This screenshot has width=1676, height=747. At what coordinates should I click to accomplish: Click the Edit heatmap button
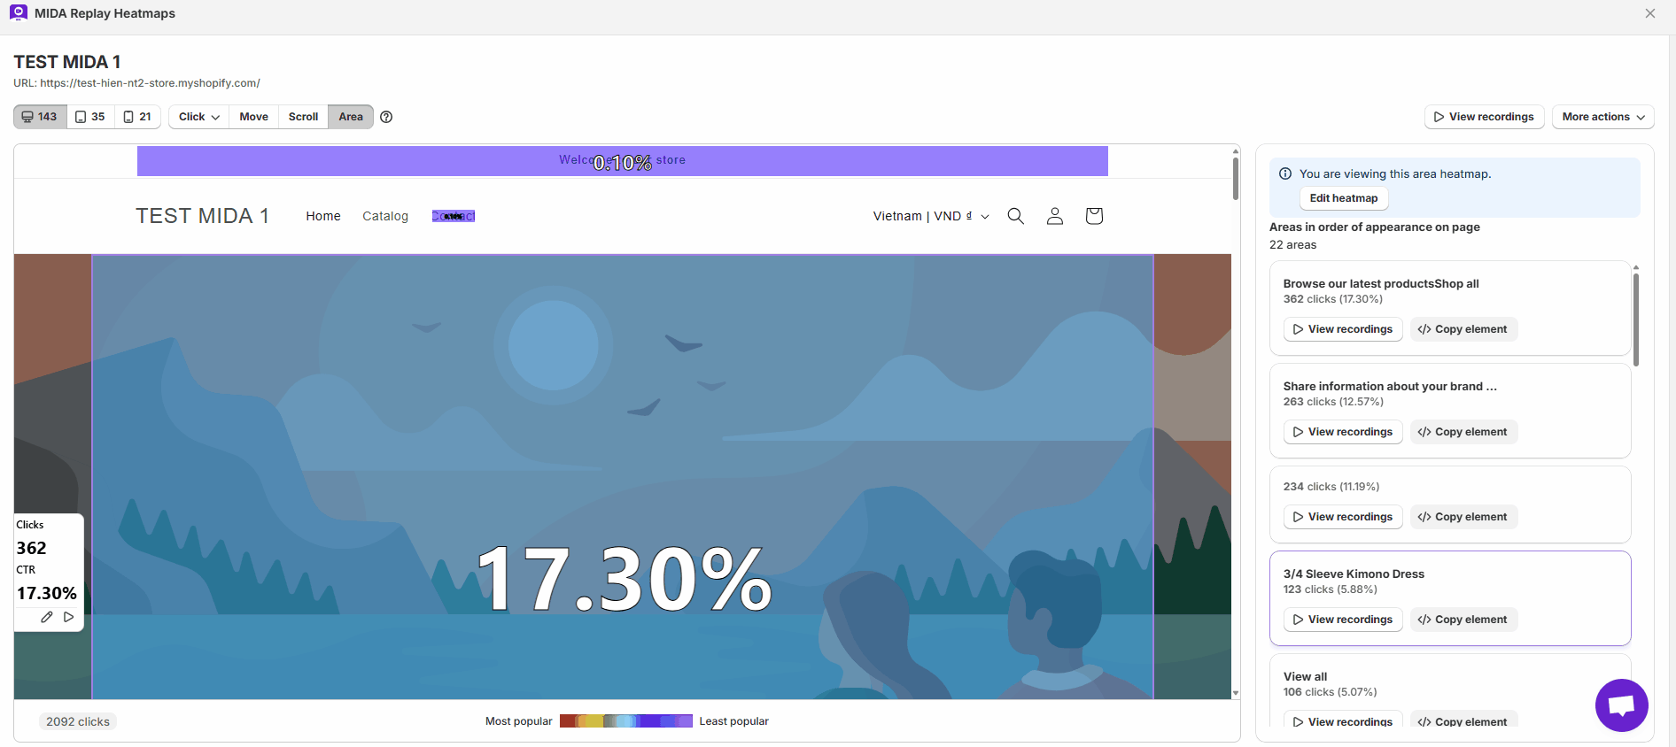[1343, 198]
